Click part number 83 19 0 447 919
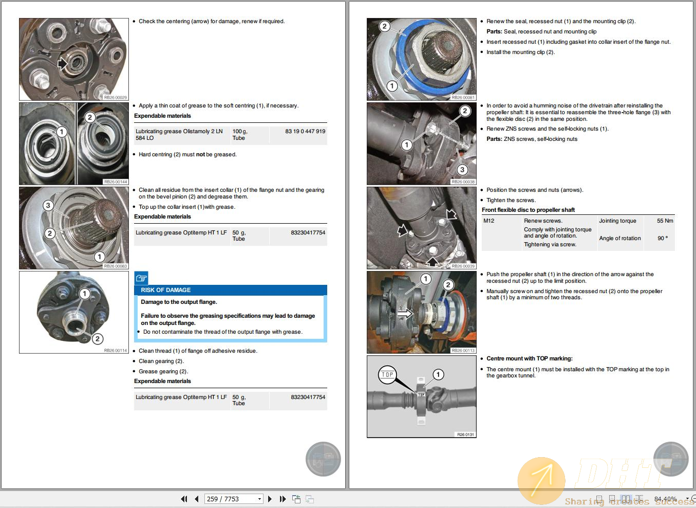 pyautogui.click(x=305, y=131)
